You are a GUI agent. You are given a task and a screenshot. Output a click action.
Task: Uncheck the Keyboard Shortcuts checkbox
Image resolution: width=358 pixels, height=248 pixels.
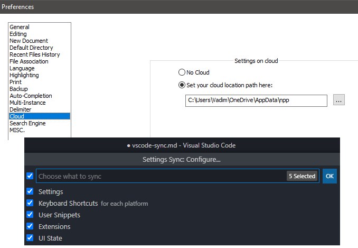pos(30,203)
